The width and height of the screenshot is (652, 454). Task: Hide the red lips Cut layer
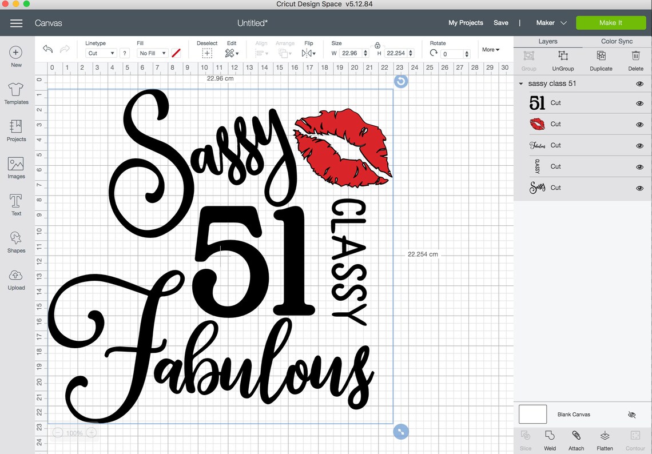[639, 124]
